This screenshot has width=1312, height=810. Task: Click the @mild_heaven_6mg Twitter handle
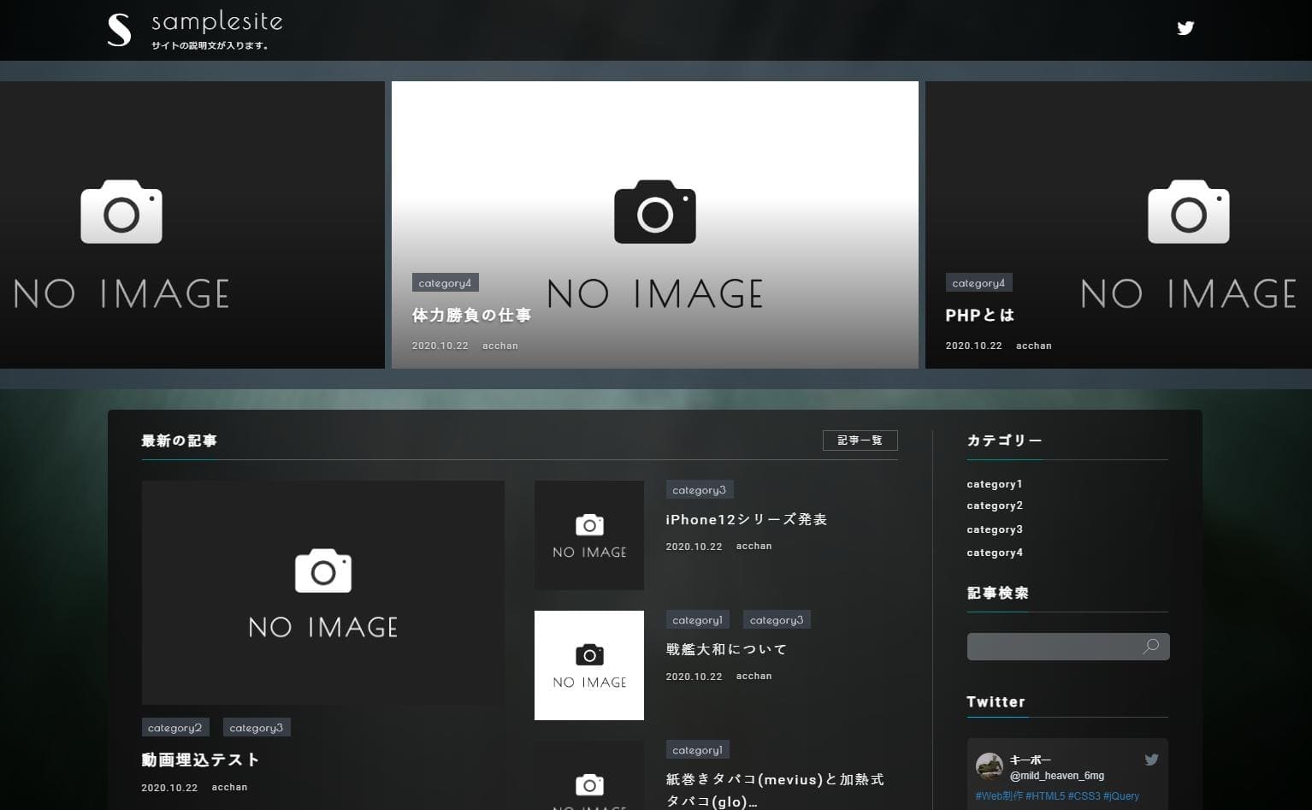(1057, 776)
